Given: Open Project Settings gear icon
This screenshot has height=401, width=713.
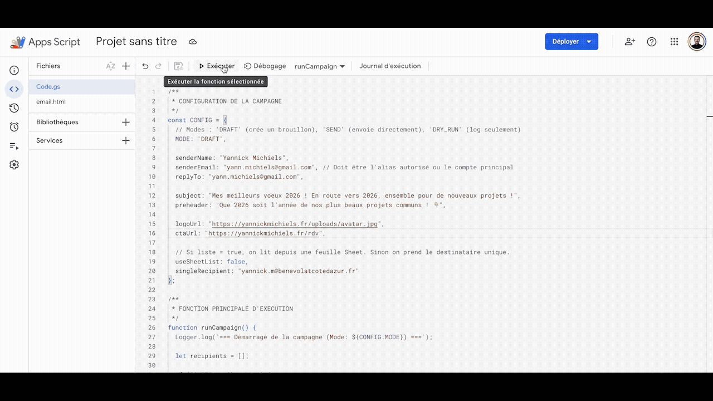Looking at the screenshot, I should 14,165.
